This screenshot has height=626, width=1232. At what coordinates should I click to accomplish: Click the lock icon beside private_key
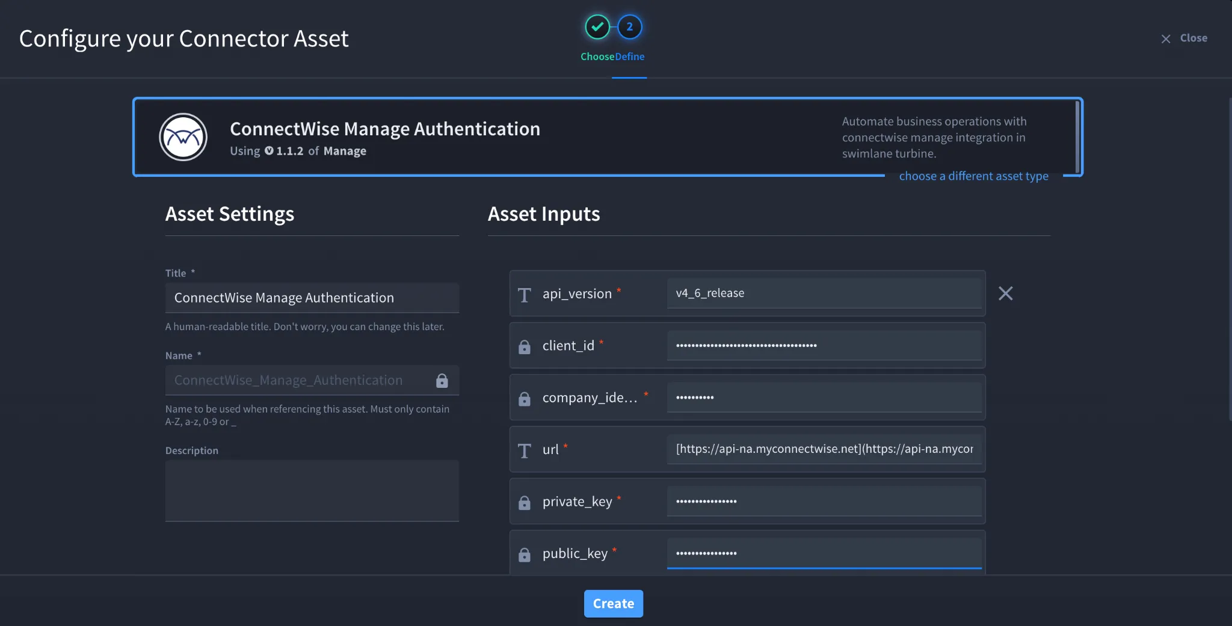point(525,503)
